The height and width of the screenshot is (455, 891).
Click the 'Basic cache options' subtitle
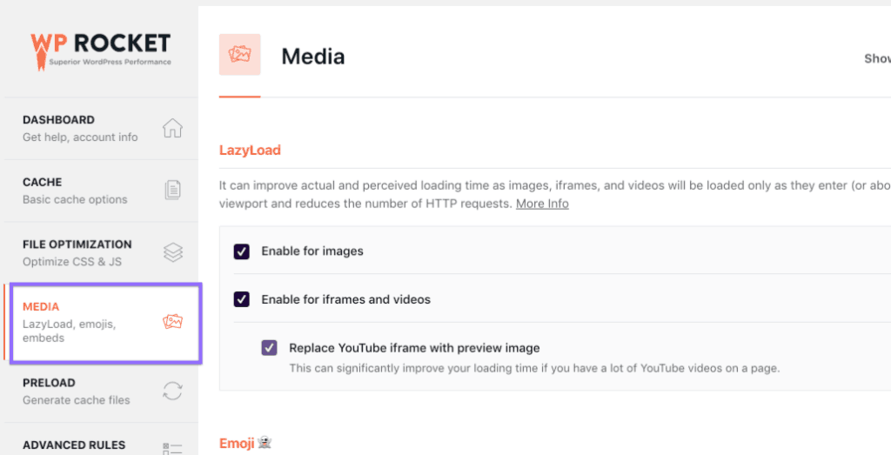75,199
